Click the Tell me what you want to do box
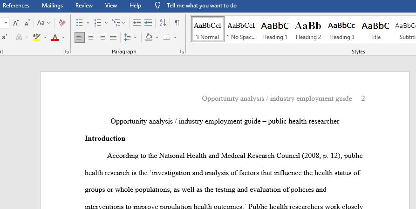The image size is (416, 209). [202, 6]
